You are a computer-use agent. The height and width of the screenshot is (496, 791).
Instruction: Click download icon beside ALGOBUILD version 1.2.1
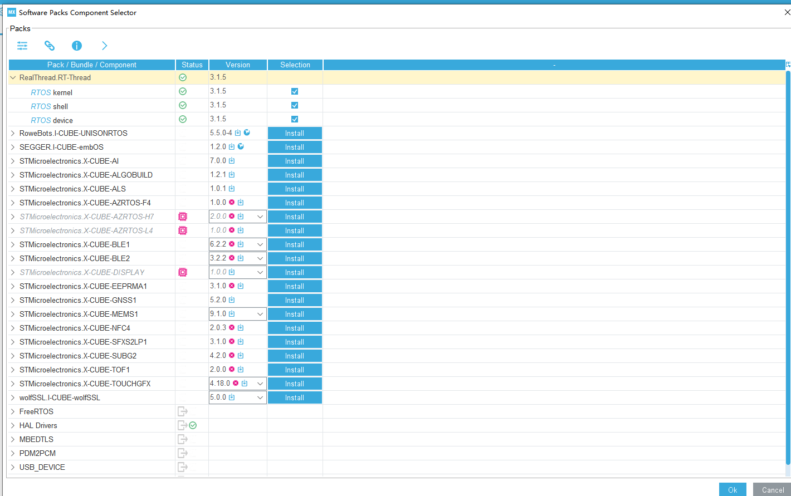[x=232, y=174]
